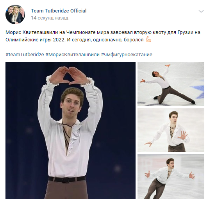The image size is (209, 203).
Task: Click the flexed biceps emoji
Action: (148, 40)
